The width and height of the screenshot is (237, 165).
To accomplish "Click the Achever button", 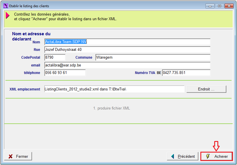I will (x=216, y=156).
